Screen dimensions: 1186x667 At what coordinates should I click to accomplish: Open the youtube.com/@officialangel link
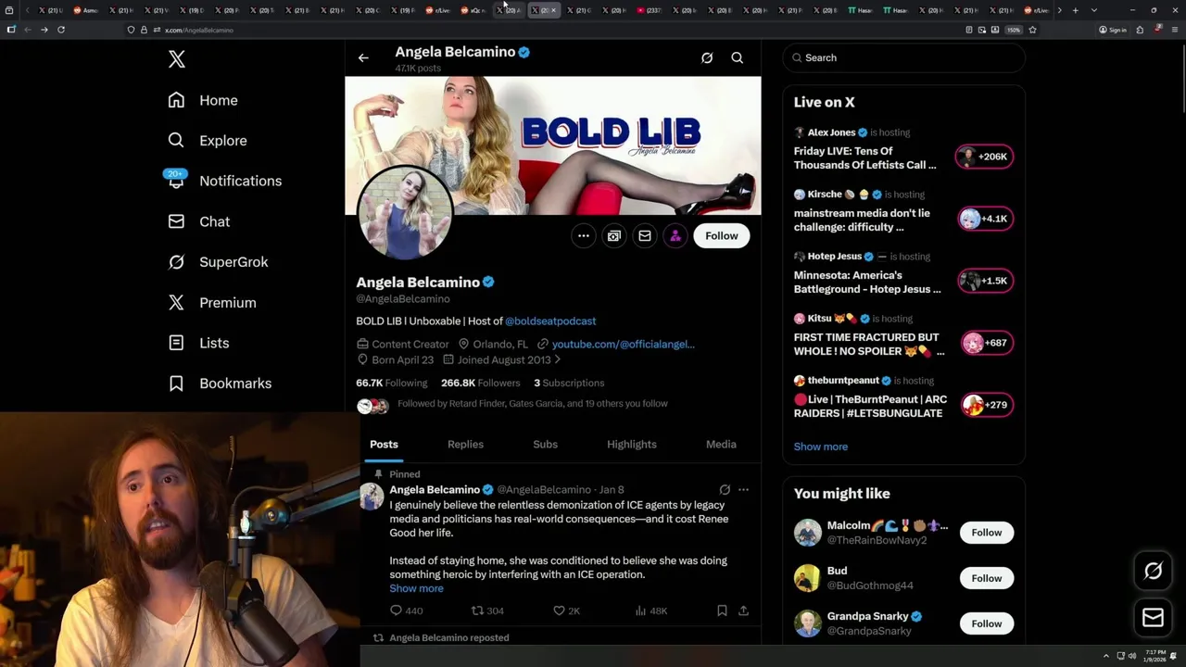pos(623,344)
